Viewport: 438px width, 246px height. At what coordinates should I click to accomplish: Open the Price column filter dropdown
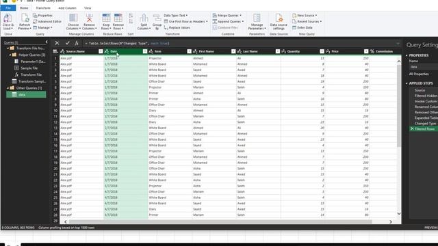tap(366, 51)
